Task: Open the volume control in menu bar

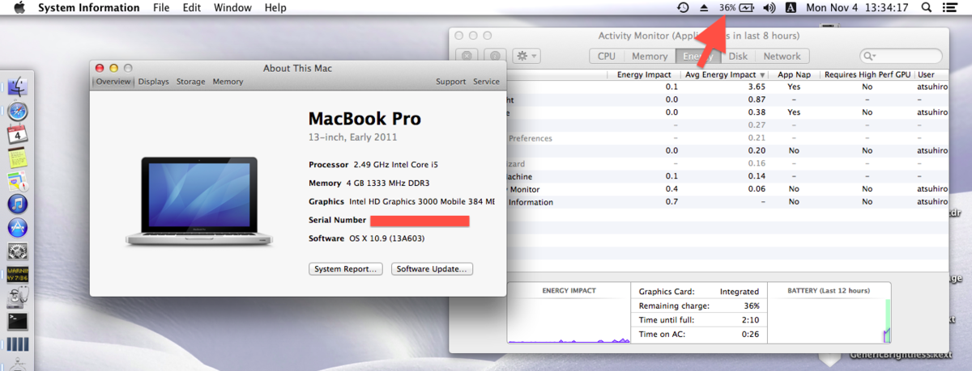Action: [x=769, y=7]
